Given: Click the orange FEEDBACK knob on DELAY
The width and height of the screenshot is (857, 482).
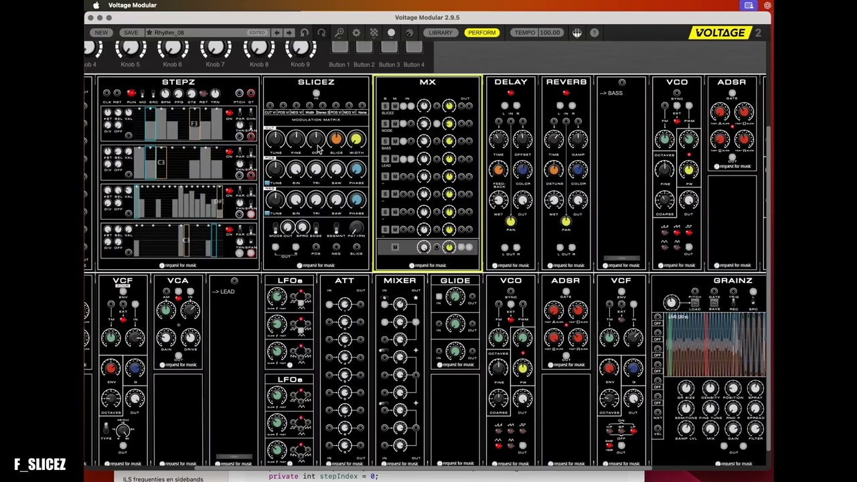Looking at the screenshot, I should [x=499, y=170].
